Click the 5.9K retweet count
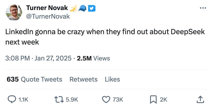The height and width of the screenshot is (108, 213). (x=72, y=100)
